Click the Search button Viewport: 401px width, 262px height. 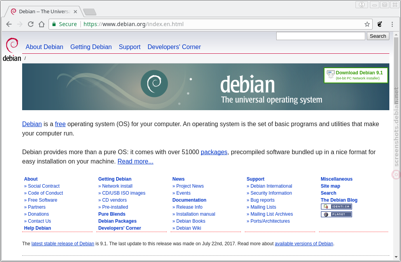click(378, 36)
